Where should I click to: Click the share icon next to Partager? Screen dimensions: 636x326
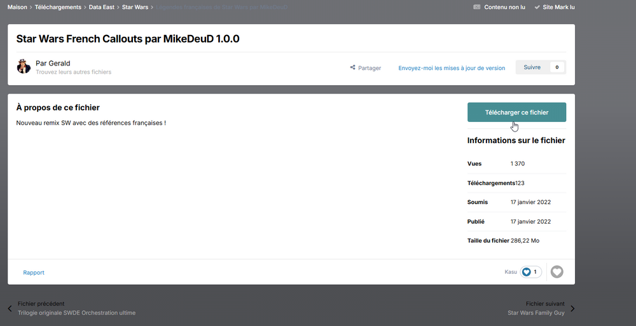353,68
